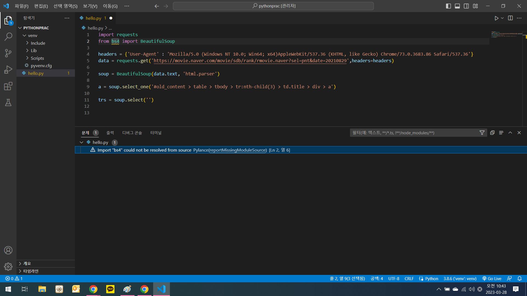Change 공백: 4 indentation setting
The width and height of the screenshot is (527, 296).
pos(377,278)
